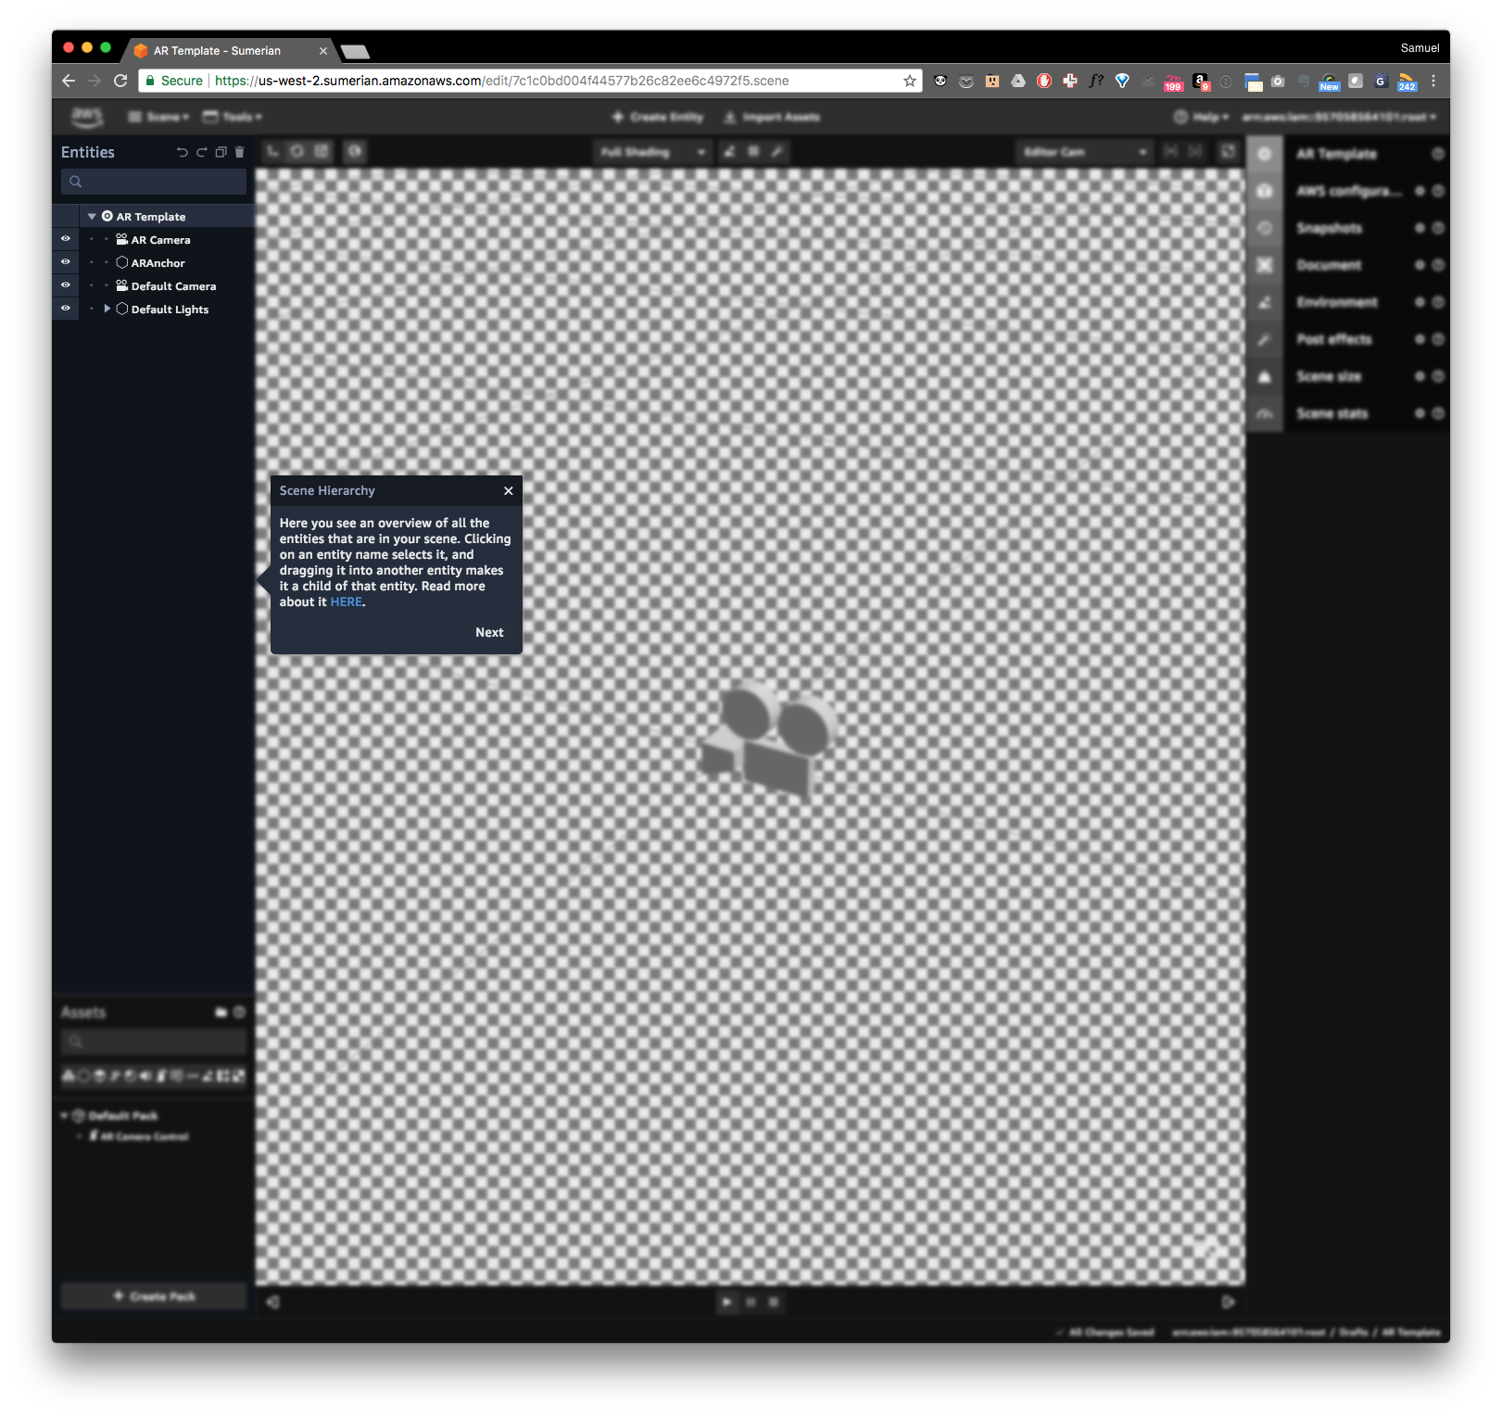Click the pink 199 badge extension icon

(1173, 82)
